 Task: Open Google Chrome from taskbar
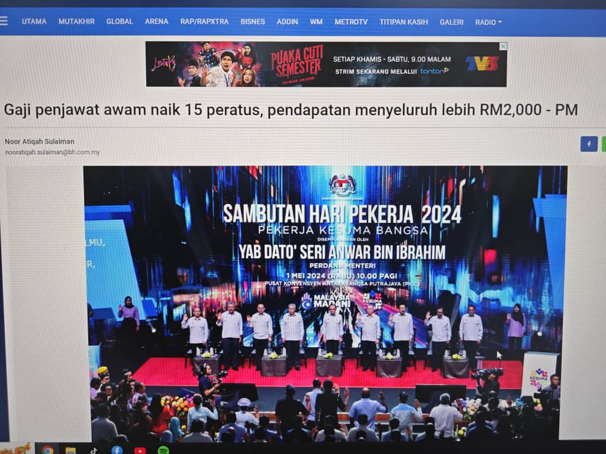point(48,450)
